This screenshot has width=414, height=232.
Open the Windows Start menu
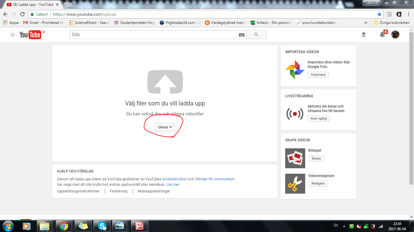click(x=8, y=226)
